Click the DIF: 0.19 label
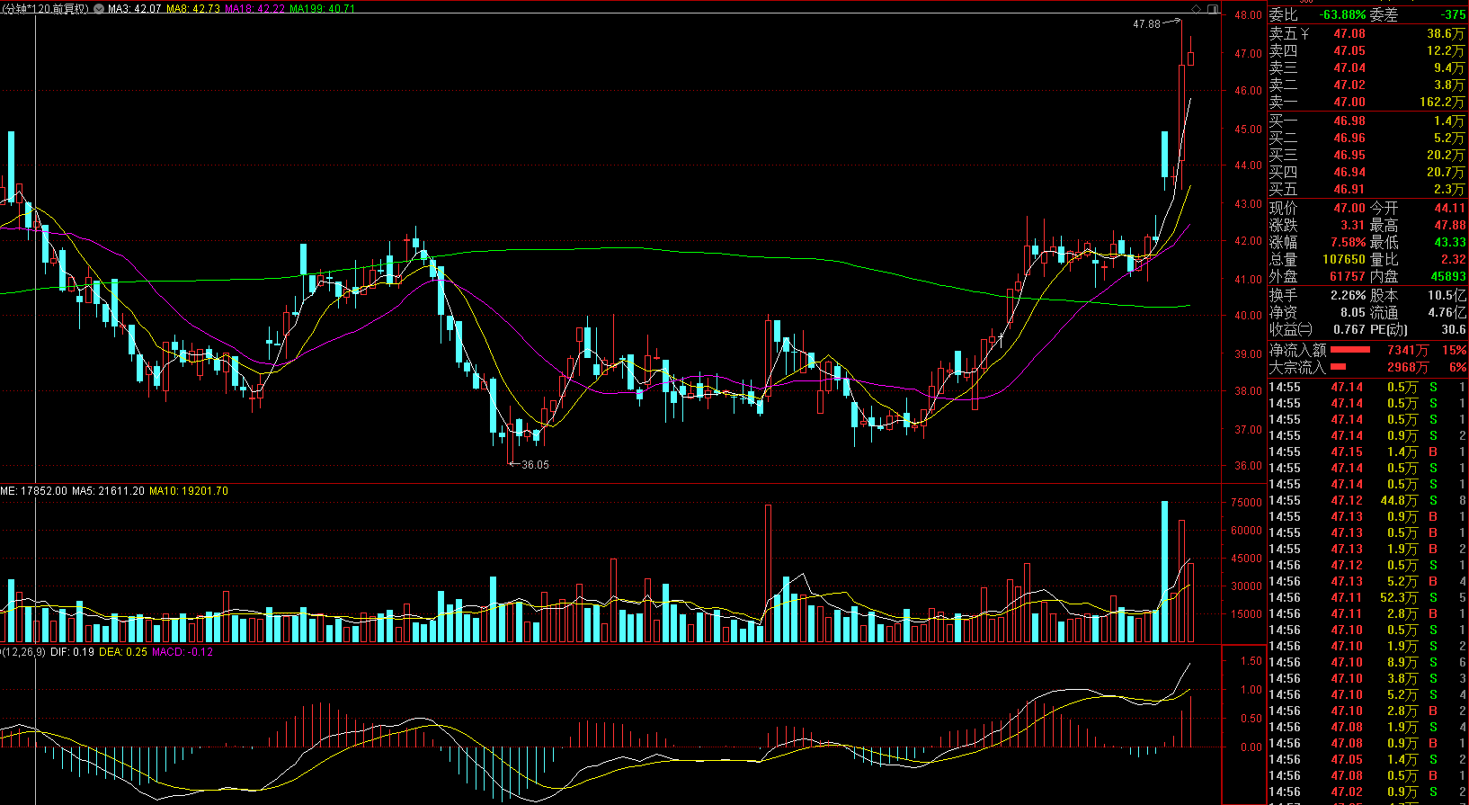Viewport: 1469px width, 805px height. (72, 652)
